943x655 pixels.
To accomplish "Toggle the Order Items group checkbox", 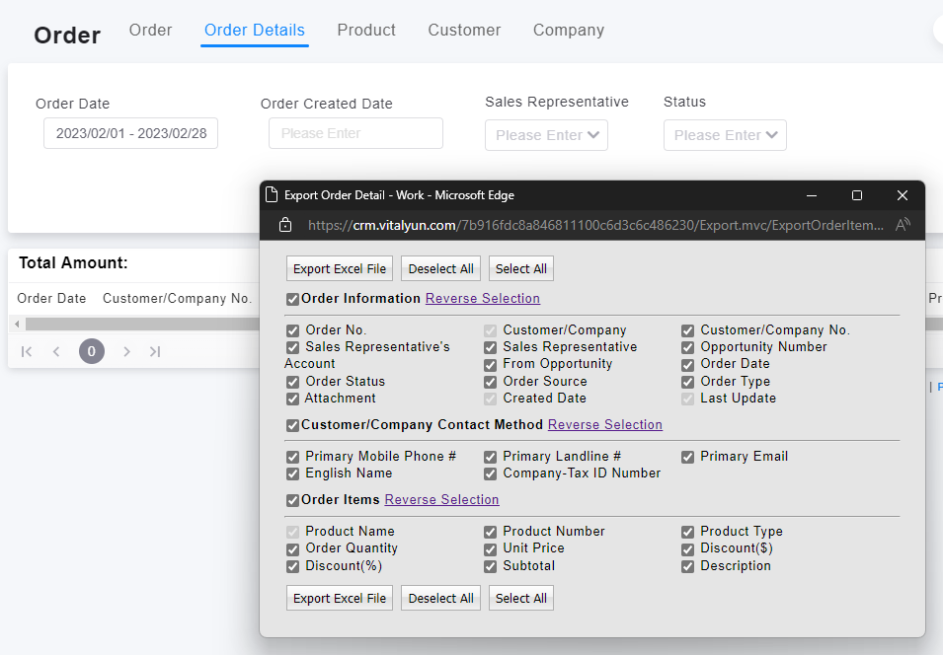I will [x=293, y=500].
